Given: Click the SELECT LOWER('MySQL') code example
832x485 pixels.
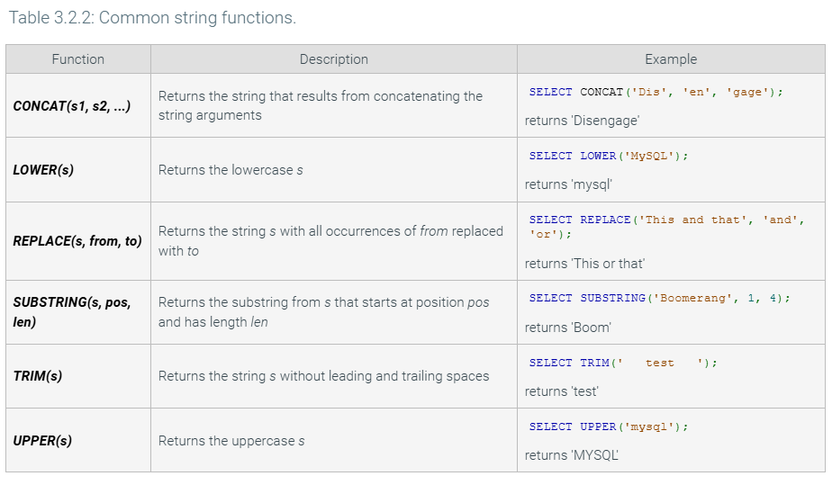Looking at the screenshot, I should point(609,156).
